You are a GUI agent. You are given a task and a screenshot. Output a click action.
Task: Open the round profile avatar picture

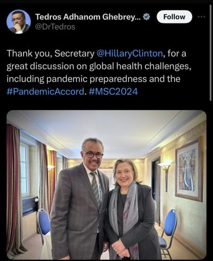click(19, 21)
